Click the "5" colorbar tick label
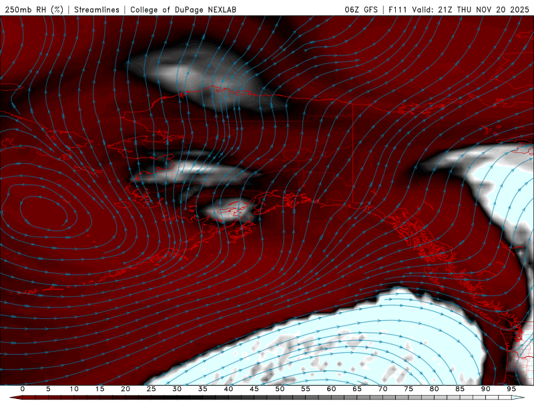 48,389
